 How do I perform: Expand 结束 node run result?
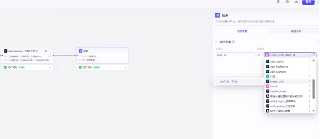pyautogui.click(x=126, y=67)
